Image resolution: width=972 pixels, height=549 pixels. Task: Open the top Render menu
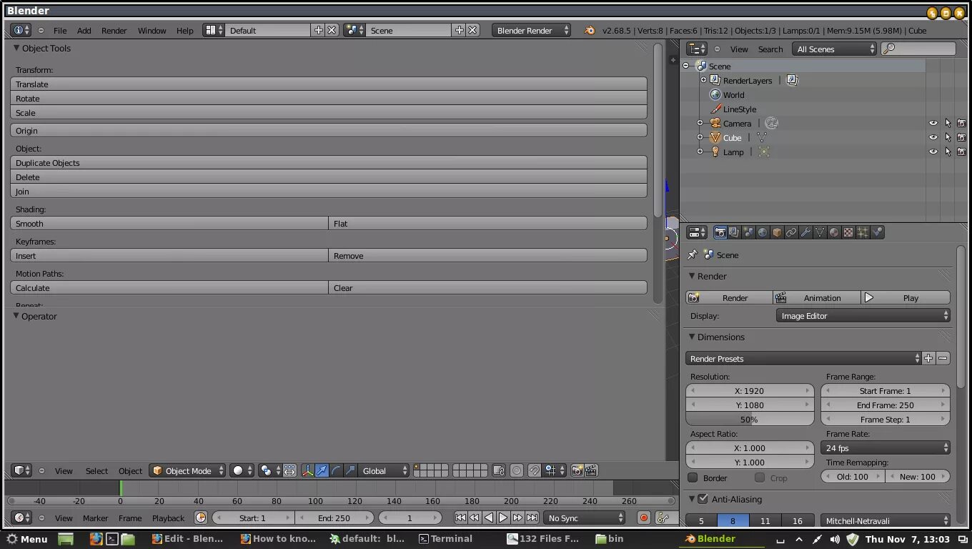click(x=114, y=31)
